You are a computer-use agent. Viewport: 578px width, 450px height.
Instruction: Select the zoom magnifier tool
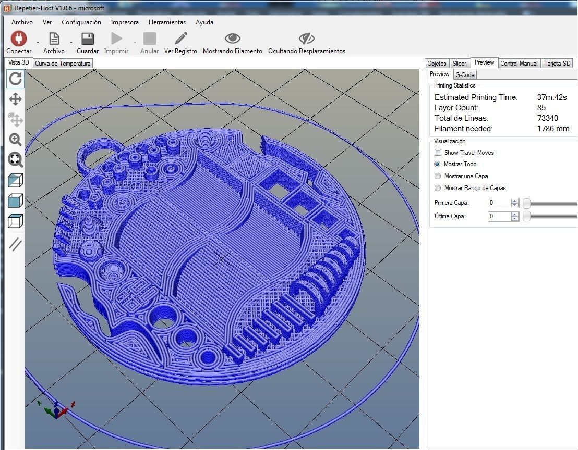pyautogui.click(x=16, y=140)
